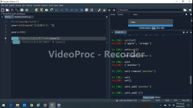The width and height of the screenshot is (193, 108).
Task: Interrupt kernel stop square in console
Action: pos(184,32)
